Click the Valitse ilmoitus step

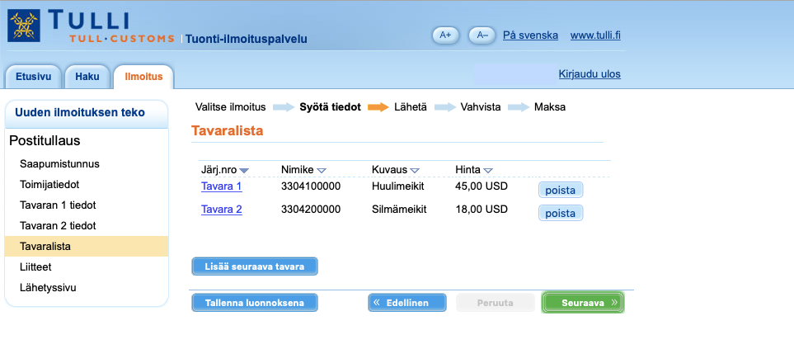coord(230,107)
